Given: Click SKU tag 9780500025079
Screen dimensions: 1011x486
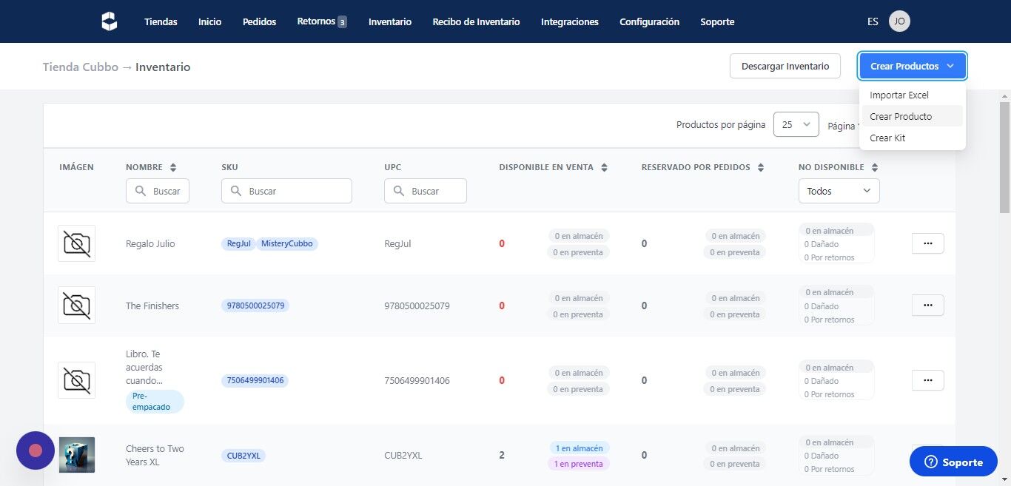Looking at the screenshot, I should [x=255, y=306].
